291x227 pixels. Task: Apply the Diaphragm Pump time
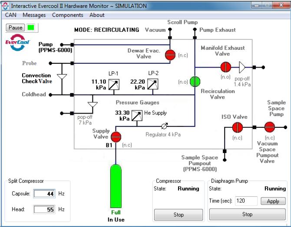click(273, 201)
